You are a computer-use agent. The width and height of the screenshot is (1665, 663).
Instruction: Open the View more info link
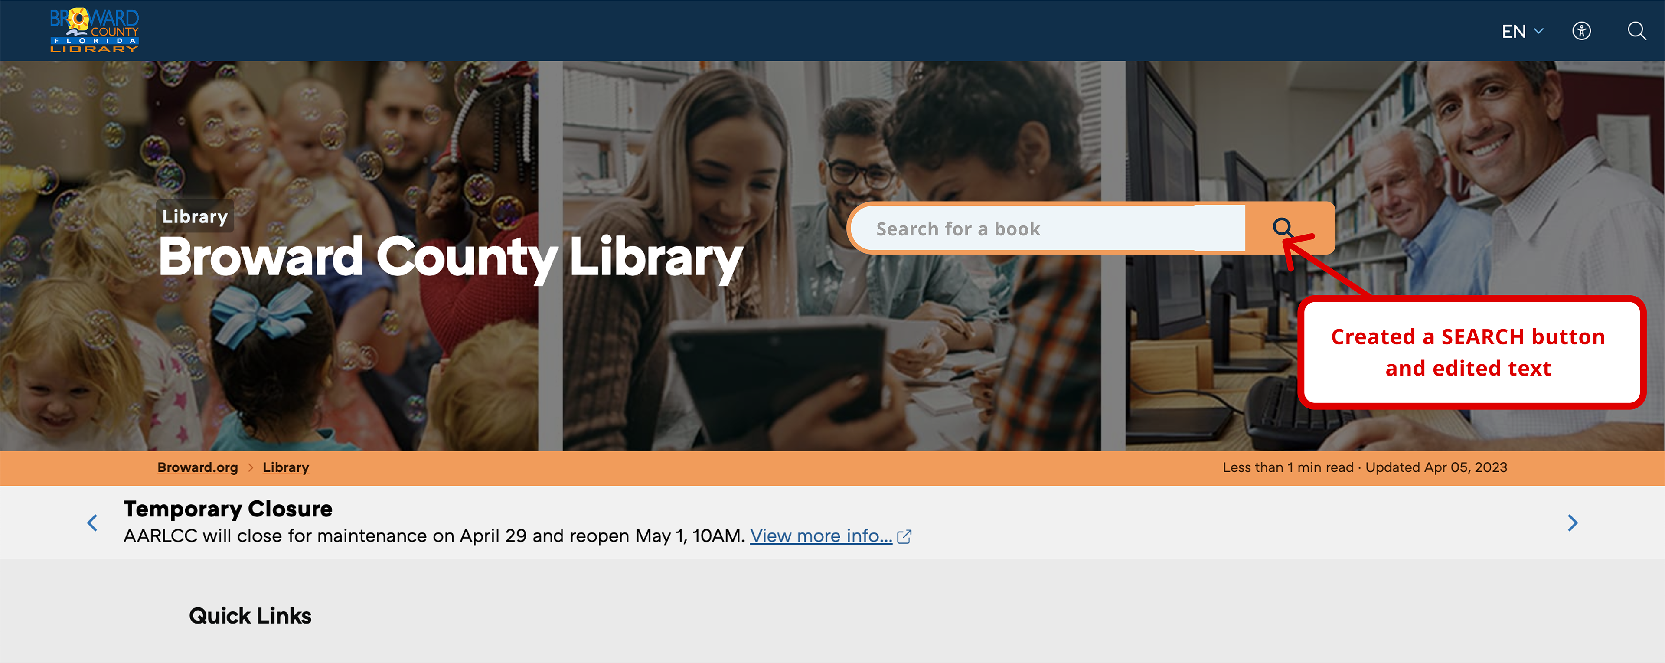pos(821,536)
